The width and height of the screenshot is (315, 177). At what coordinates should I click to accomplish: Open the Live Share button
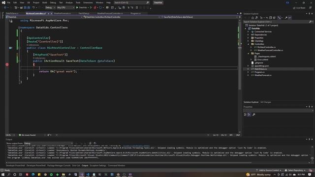(x=299, y=8)
